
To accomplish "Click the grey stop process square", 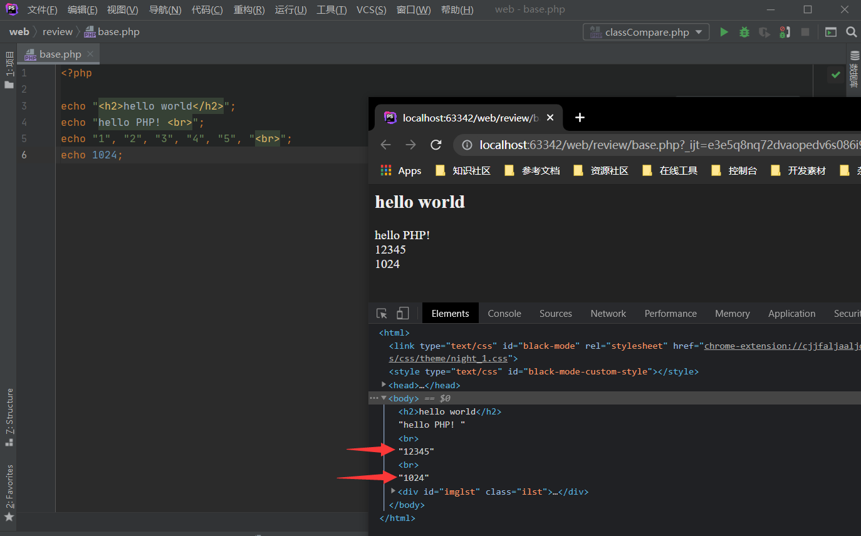I will [x=805, y=32].
